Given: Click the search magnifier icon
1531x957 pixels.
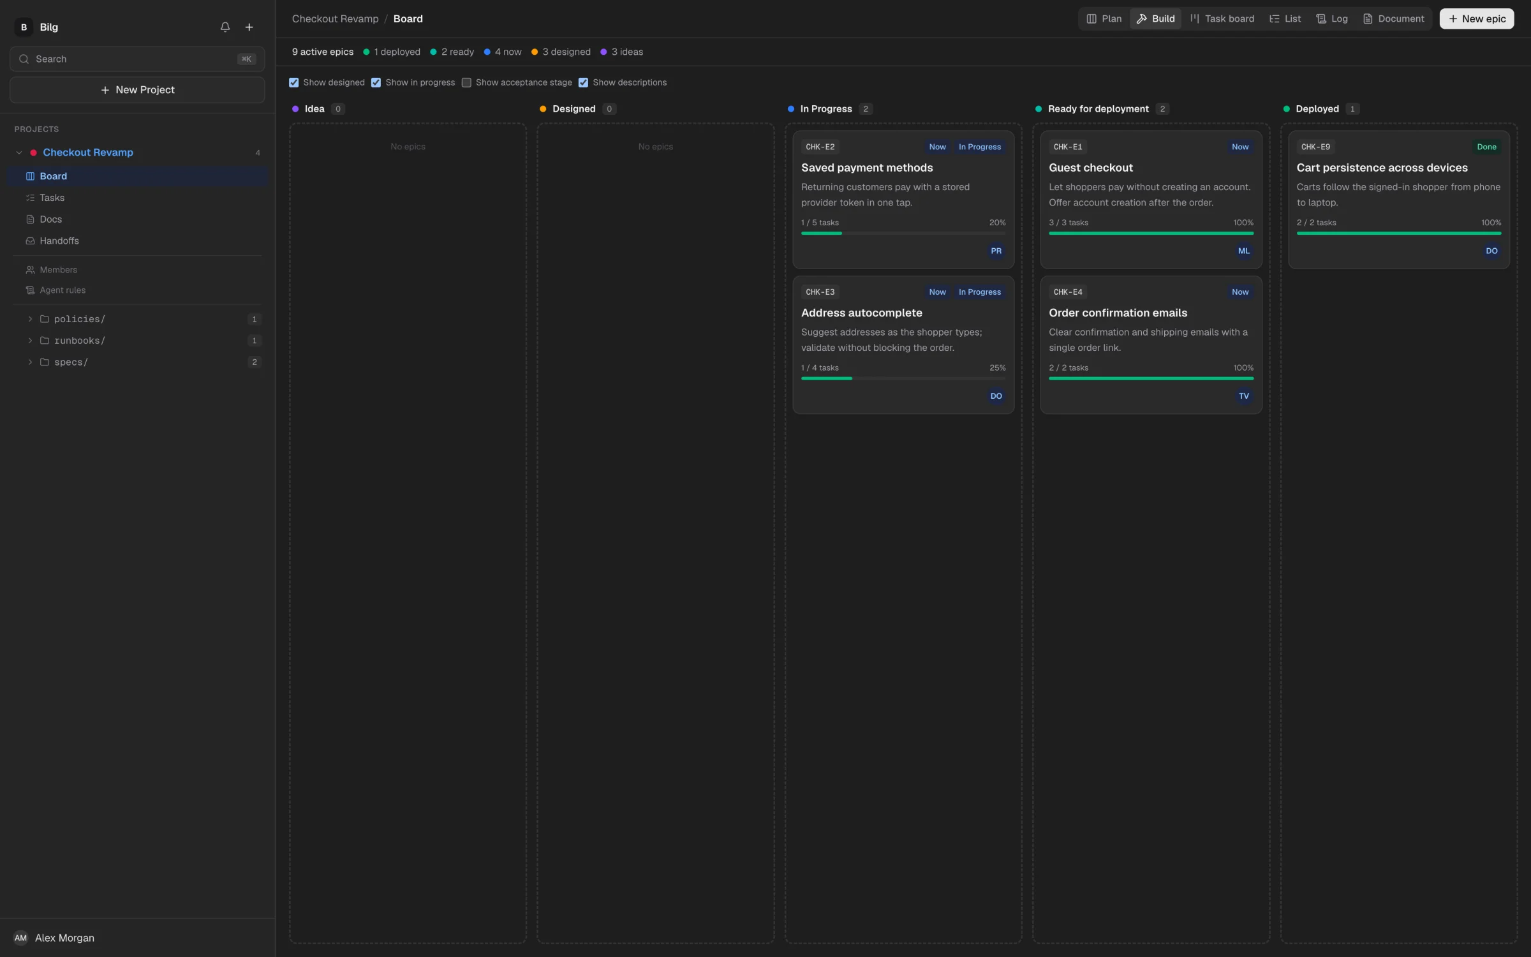Looking at the screenshot, I should coord(24,59).
